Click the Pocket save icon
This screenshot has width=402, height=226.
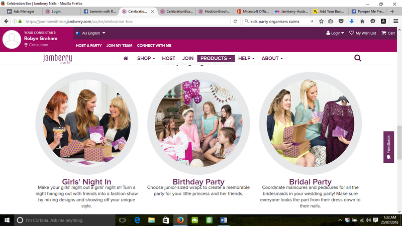coord(341,21)
